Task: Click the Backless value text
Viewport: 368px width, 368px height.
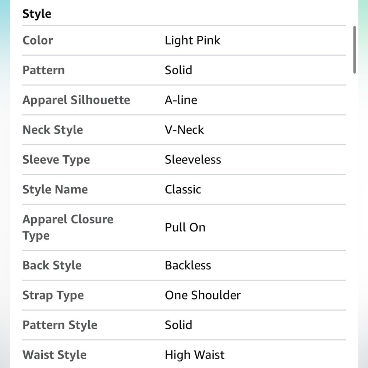Action: [x=188, y=265]
